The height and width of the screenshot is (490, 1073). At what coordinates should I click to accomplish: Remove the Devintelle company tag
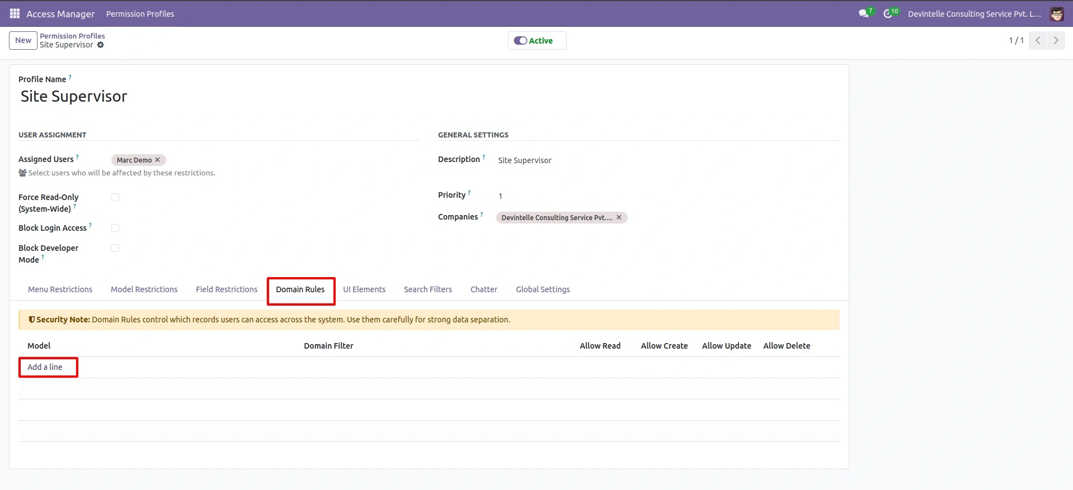619,217
